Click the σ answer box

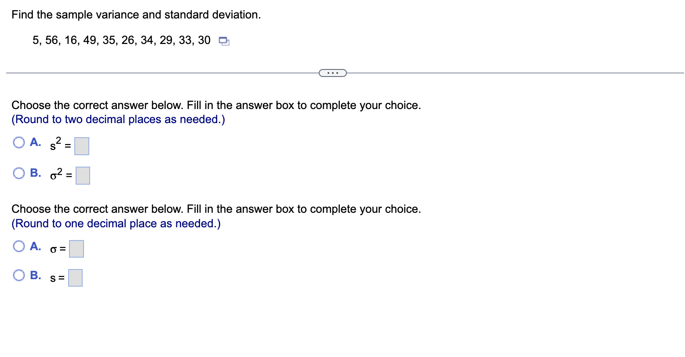[x=76, y=248]
